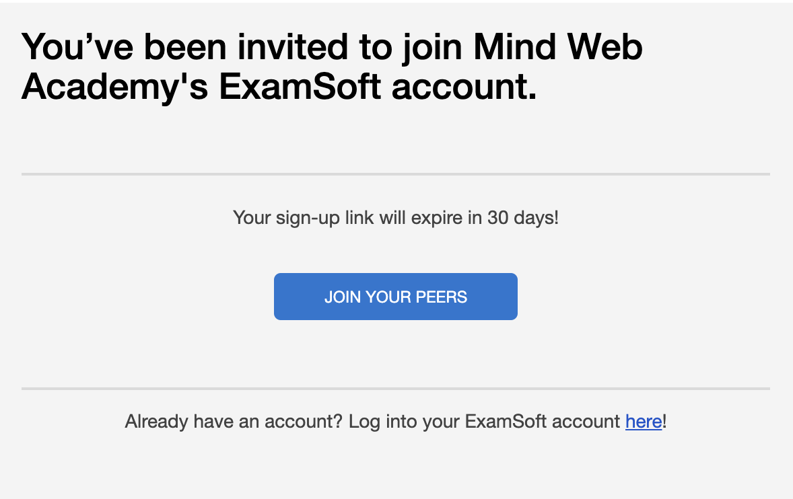The height and width of the screenshot is (499, 793).
Task: Click the JOIN YOUR PEERS button
Action: click(x=395, y=297)
